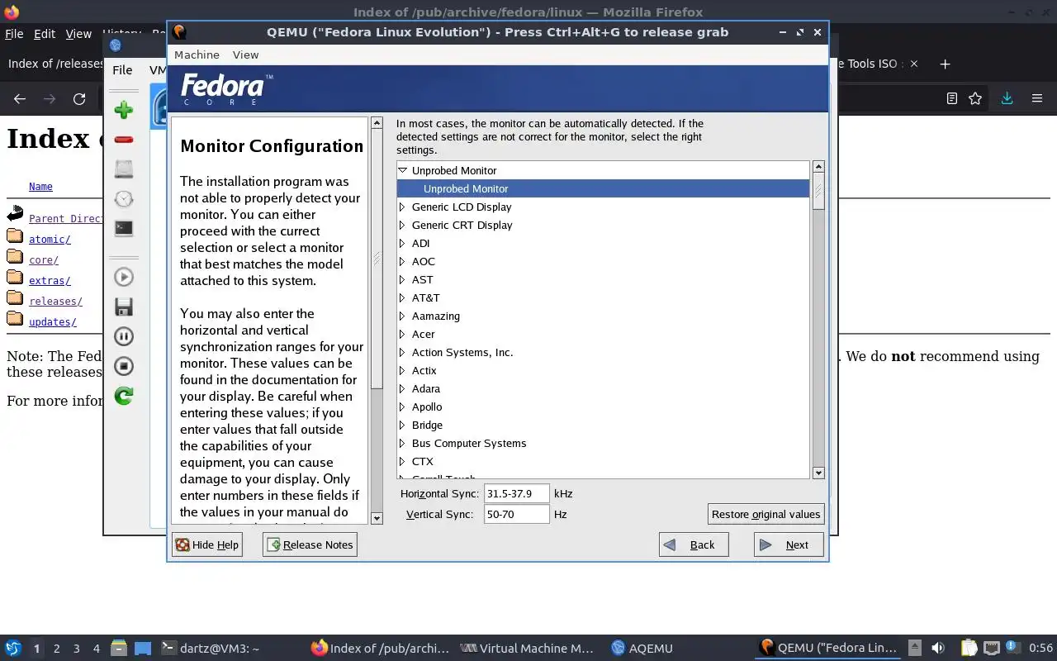Click the clock icon in AQEMU sidebar
Image resolution: width=1057 pixels, height=661 pixels.
(124, 199)
